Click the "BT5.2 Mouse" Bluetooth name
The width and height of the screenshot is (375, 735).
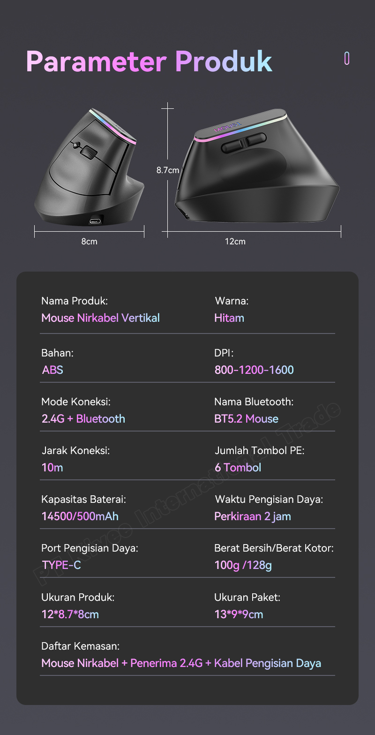(246, 419)
